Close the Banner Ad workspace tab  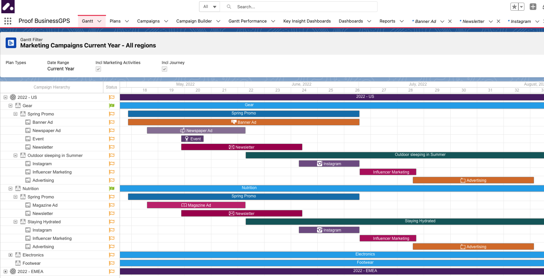pyautogui.click(x=450, y=21)
